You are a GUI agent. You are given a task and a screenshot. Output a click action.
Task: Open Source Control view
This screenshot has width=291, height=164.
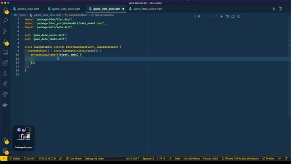click(x=5, y=31)
